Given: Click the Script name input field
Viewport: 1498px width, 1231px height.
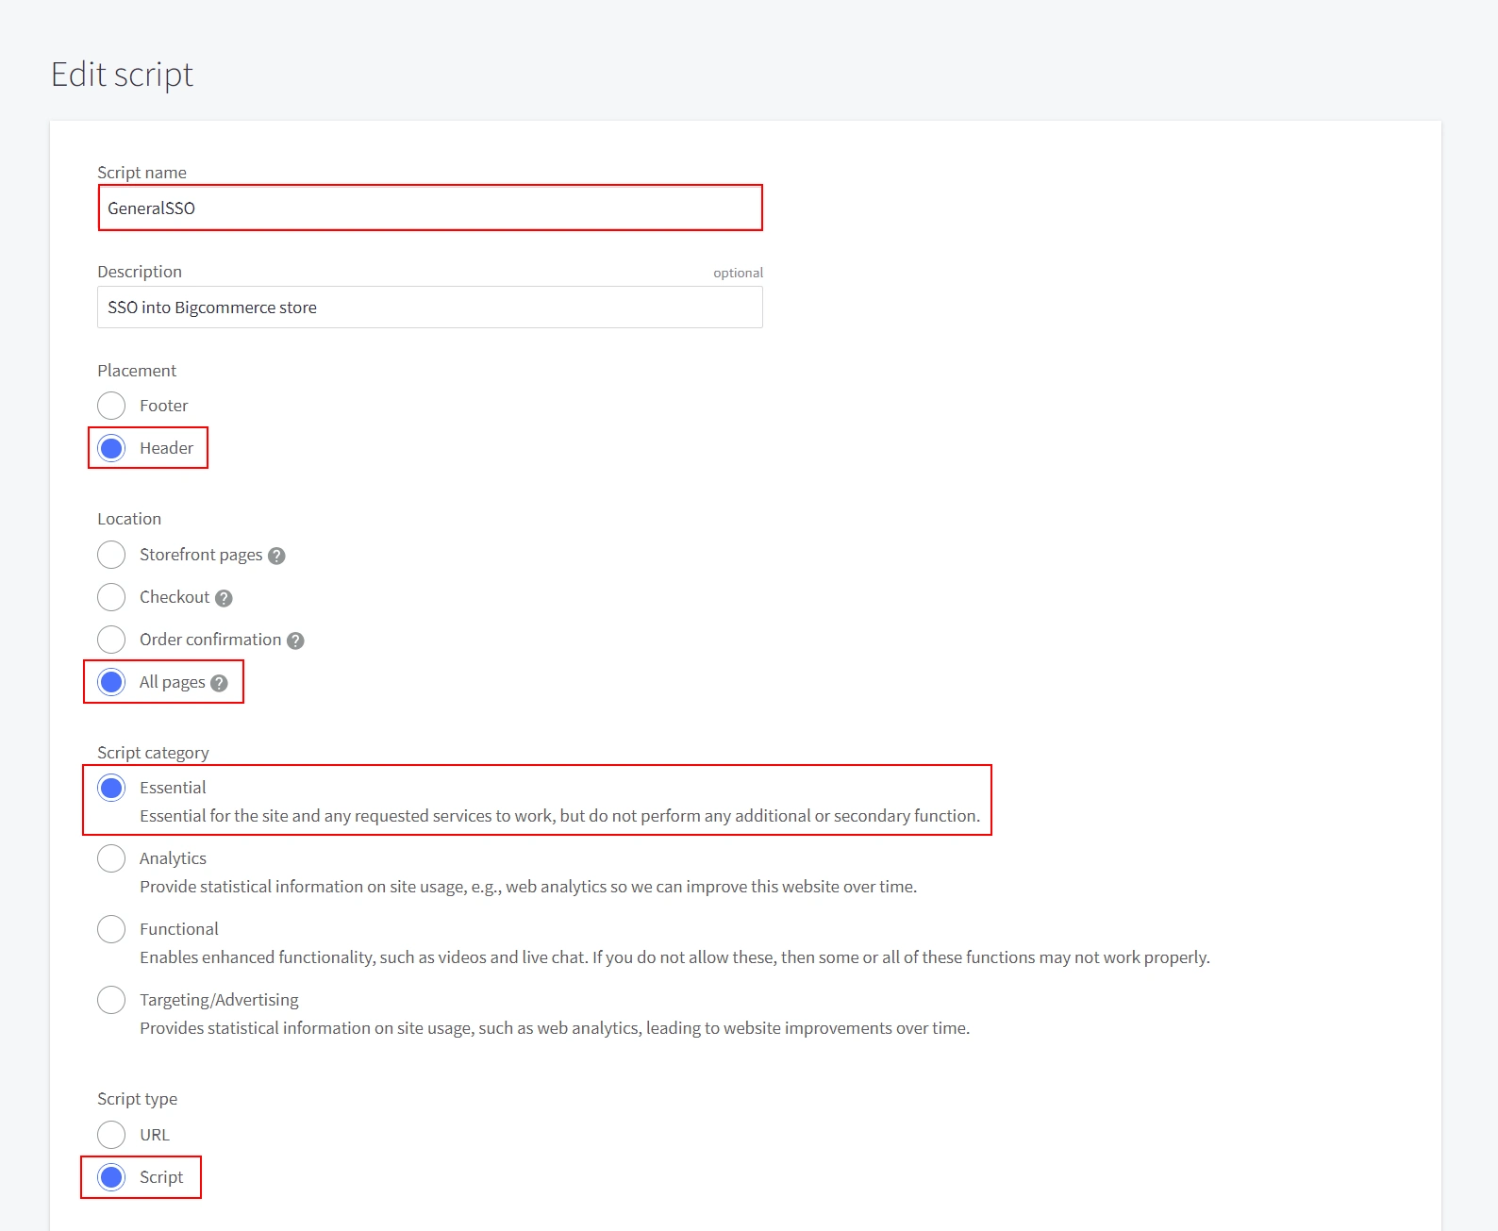Looking at the screenshot, I should click(x=429, y=208).
